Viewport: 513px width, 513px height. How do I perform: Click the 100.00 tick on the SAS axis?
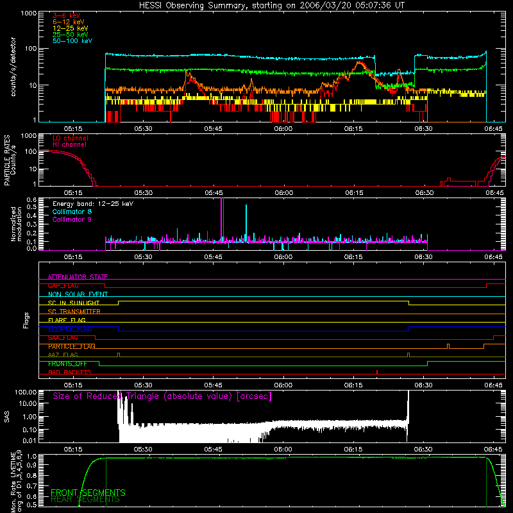tap(26, 392)
